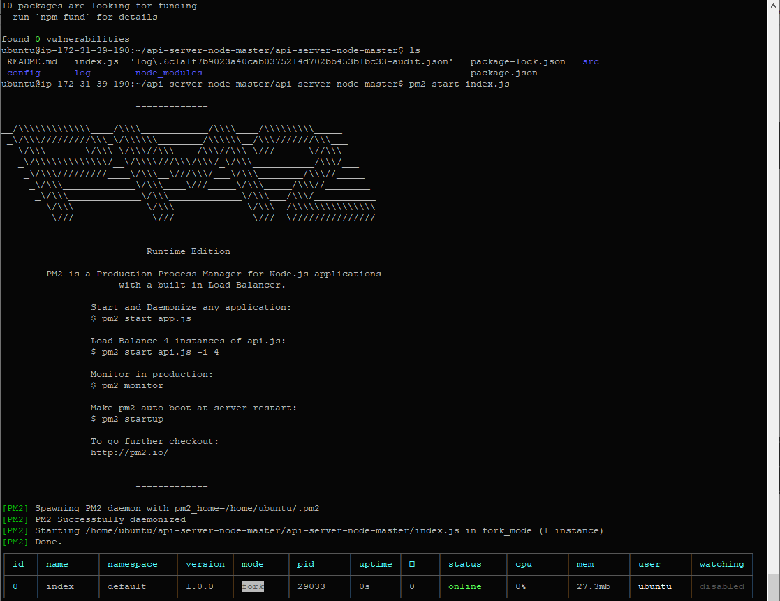Image resolution: width=780 pixels, height=601 pixels.
Task: Click the '0s' uptime value
Action: click(365, 586)
